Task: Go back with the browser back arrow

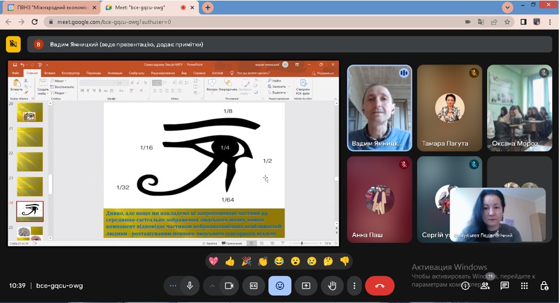Action: [x=8, y=22]
